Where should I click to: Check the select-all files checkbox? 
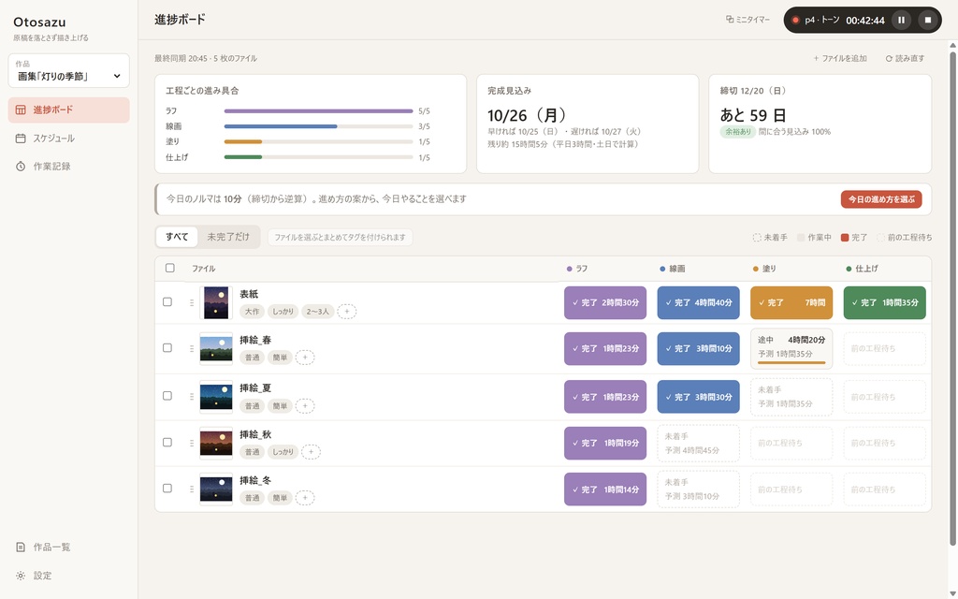pyautogui.click(x=170, y=268)
